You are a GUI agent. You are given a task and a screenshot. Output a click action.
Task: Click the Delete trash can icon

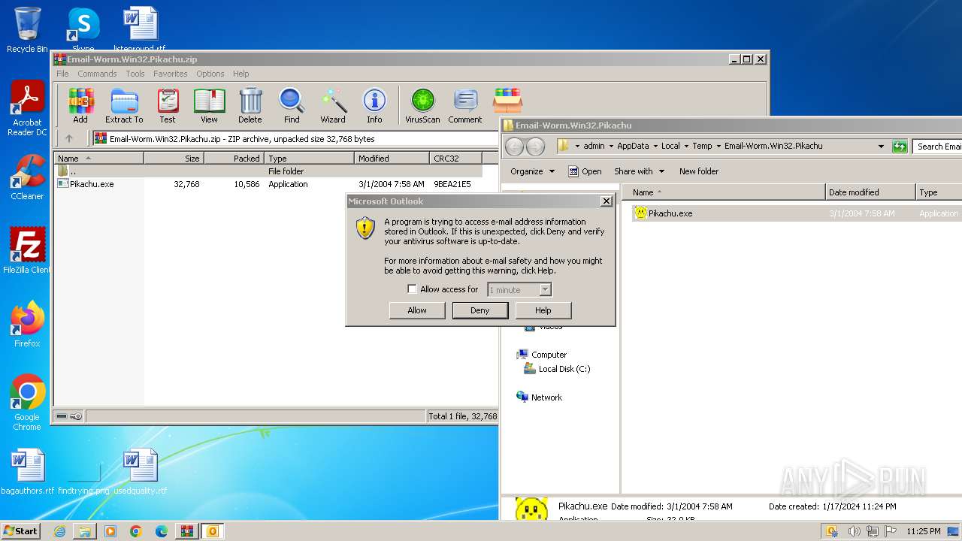click(250, 105)
